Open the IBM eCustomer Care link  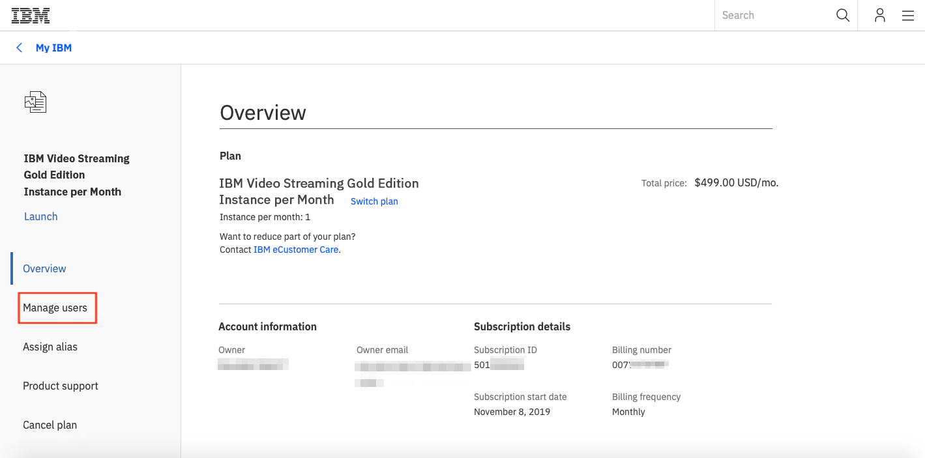[x=296, y=250]
